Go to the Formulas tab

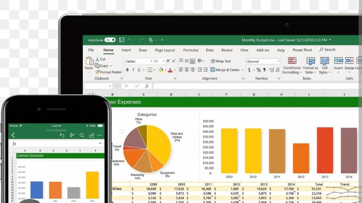[x=191, y=50]
